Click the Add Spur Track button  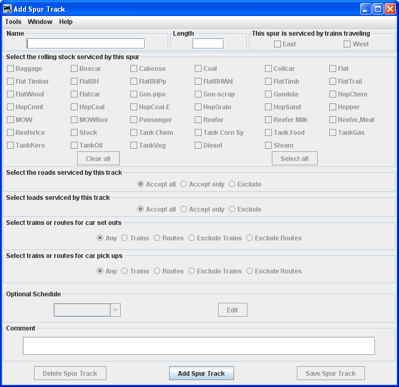point(201,373)
